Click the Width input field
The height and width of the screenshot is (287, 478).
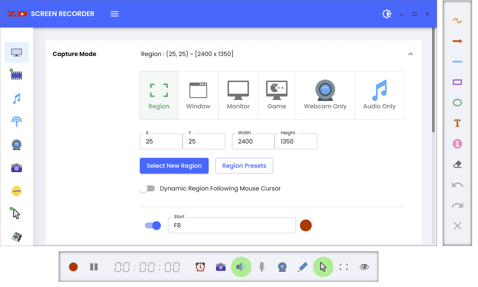pyautogui.click(x=253, y=141)
